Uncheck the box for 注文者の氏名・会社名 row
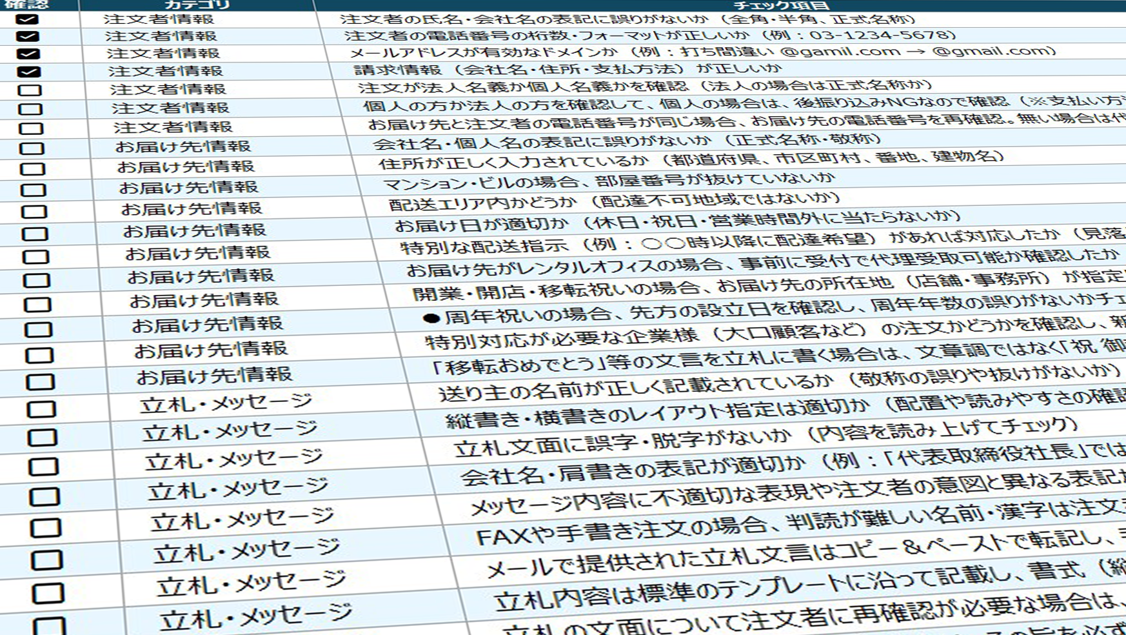The width and height of the screenshot is (1126, 635). [26, 19]
